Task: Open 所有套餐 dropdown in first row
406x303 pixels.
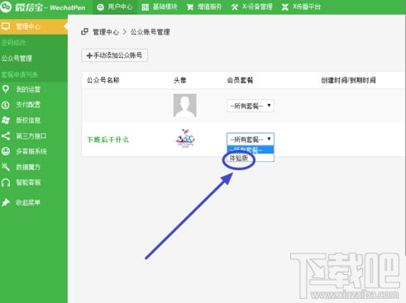Action: (x=251, y=106)
